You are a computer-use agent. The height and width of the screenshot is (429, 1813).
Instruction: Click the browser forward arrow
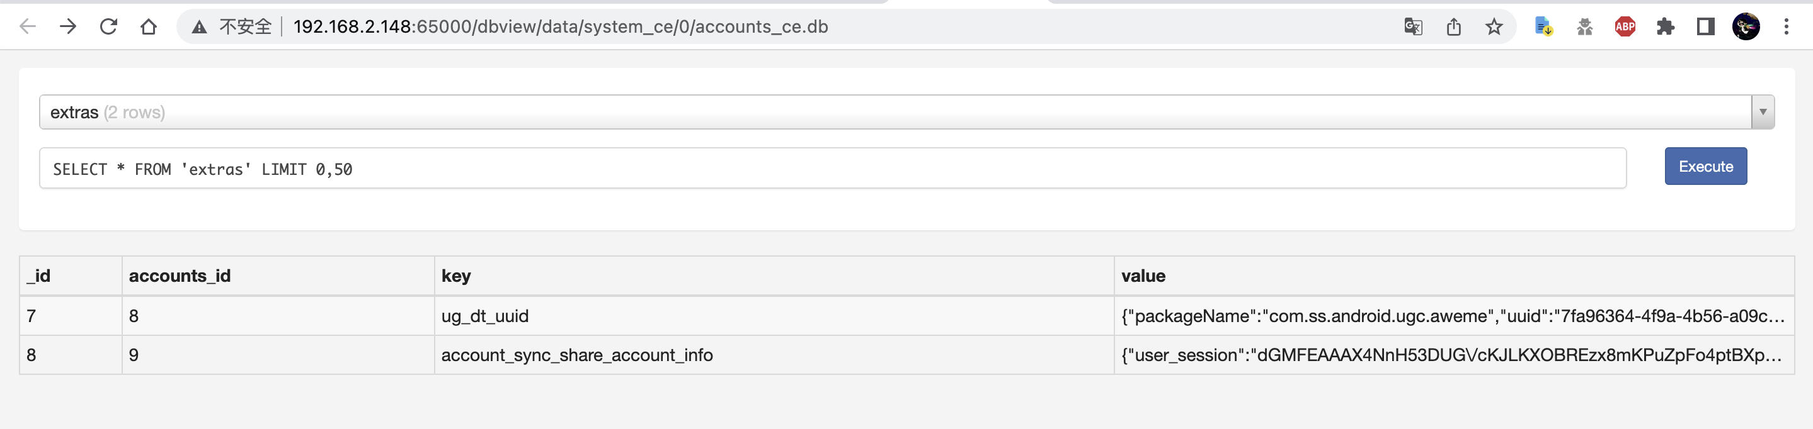(x=68, y=26)
